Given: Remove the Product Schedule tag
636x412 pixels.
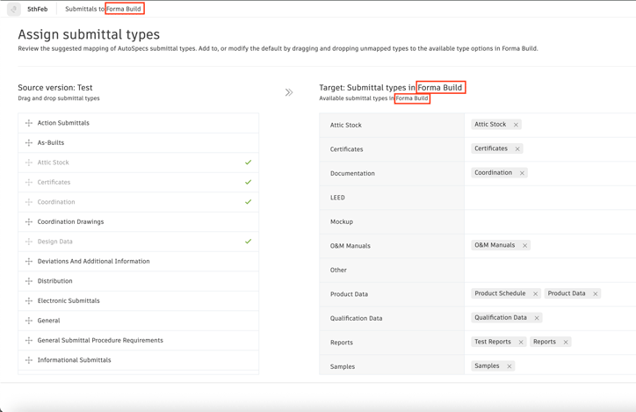Looking at the screenshot, I should pos(535,294).
